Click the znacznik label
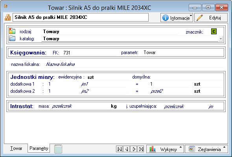The width and height of the screenshot is (232, 157). pyautogui.click(x=194, y=32)
